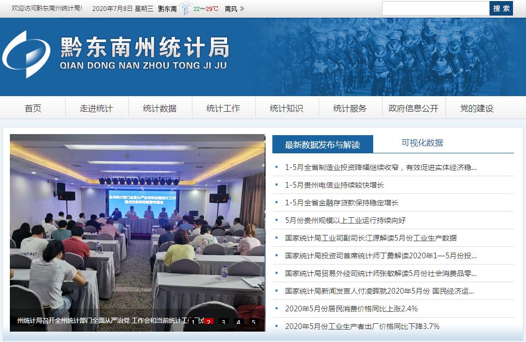Open the 统计数据 menu item

click(x=160, y=108)
